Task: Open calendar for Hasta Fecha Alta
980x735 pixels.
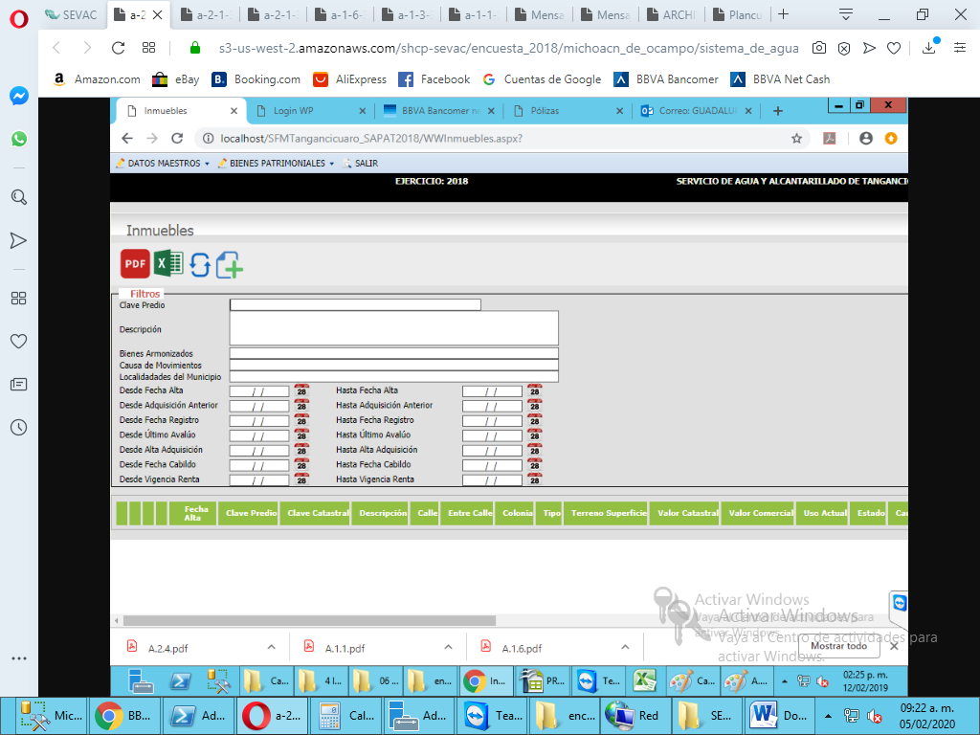Action: pyautogui.click(x=534, y=390)
